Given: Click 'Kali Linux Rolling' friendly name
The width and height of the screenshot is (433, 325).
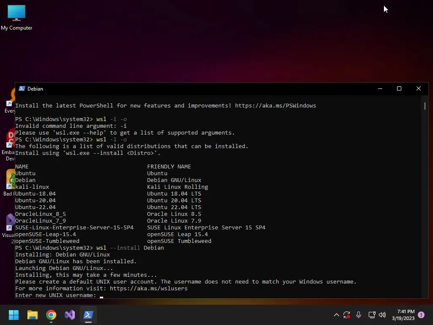Looking at the screenshot, I should point(177,187).
